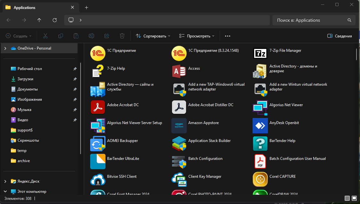Open the 7-Zip Help icon

(98, 71)
